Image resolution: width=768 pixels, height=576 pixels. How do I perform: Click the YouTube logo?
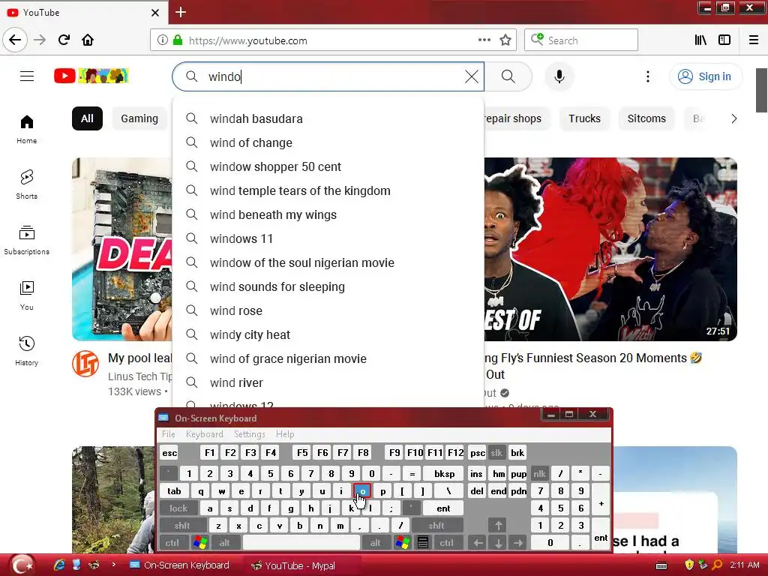(x=91, y=76)
